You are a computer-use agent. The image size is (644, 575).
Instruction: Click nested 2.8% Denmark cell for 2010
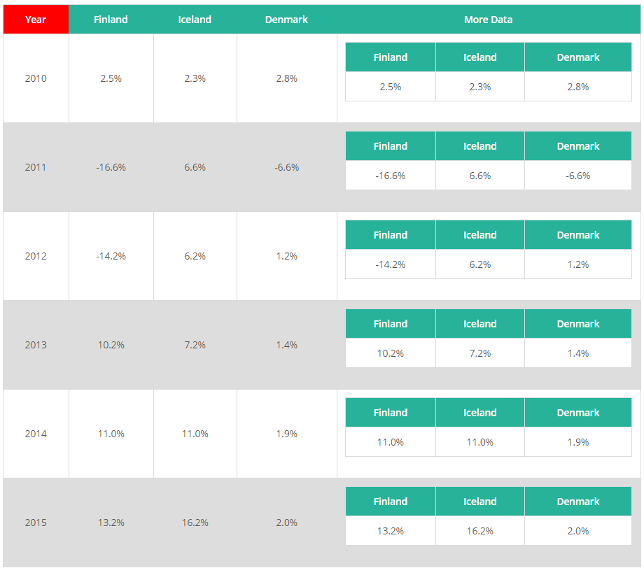577,87
